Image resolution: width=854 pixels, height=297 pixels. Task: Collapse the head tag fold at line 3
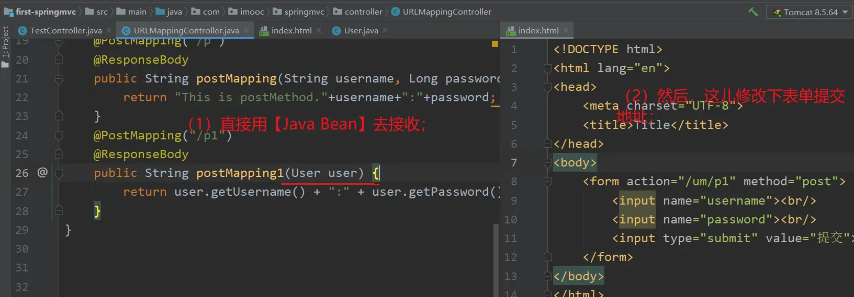(x=547, y=87)
